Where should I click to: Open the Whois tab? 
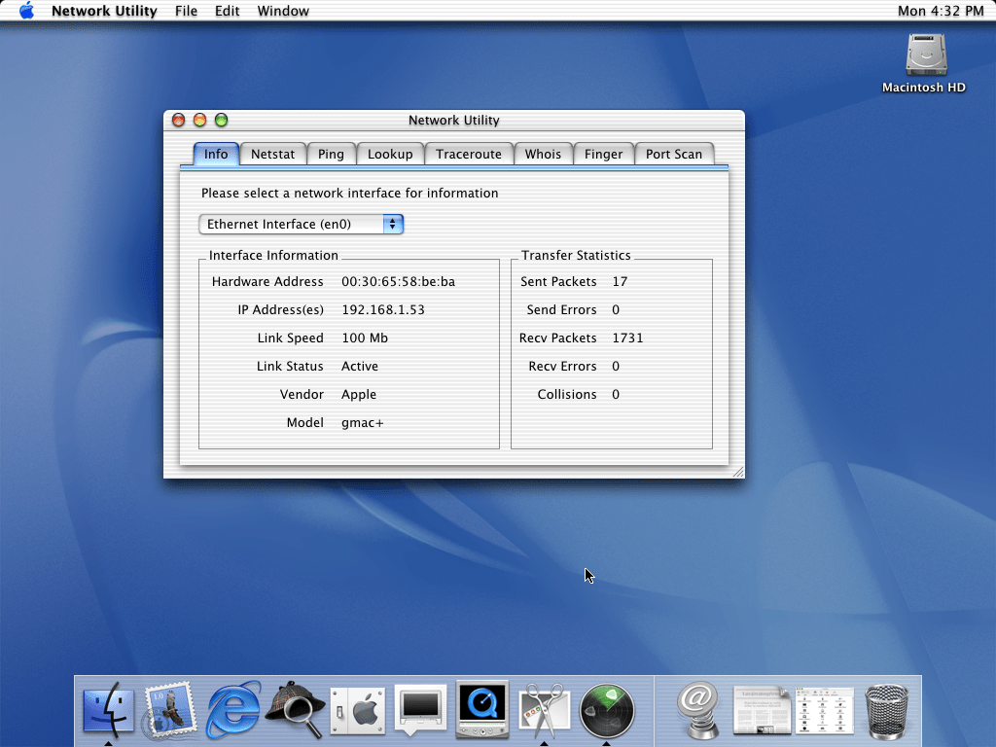pos(543,155)
